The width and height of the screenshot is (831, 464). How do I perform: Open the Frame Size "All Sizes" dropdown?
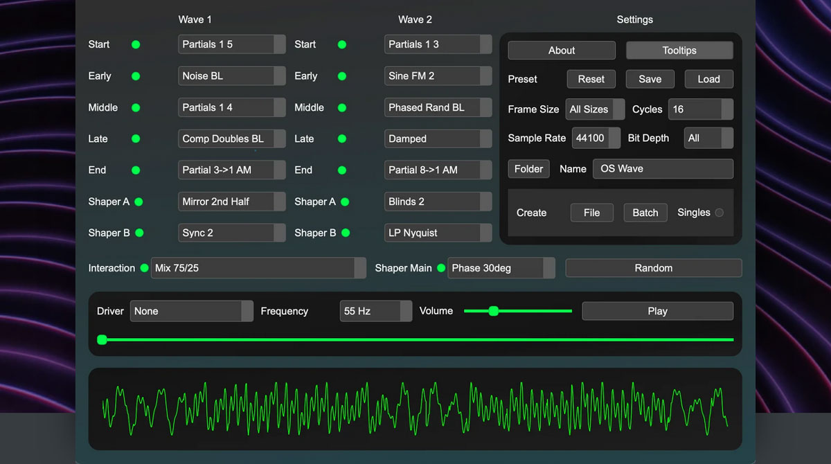(595, 109)
